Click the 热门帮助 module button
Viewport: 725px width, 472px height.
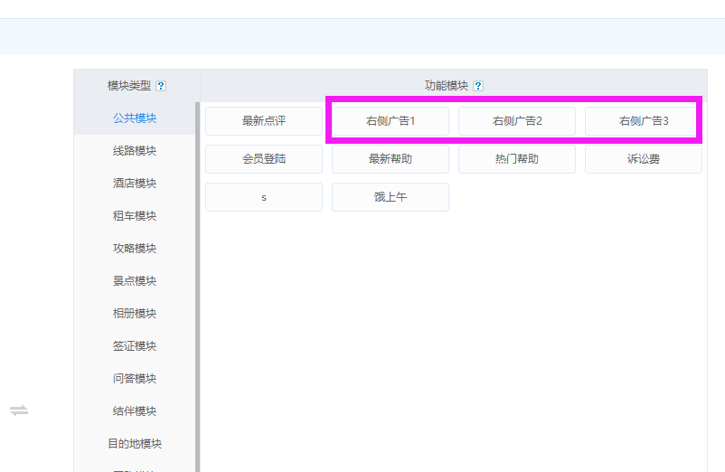tap(517, 159)
